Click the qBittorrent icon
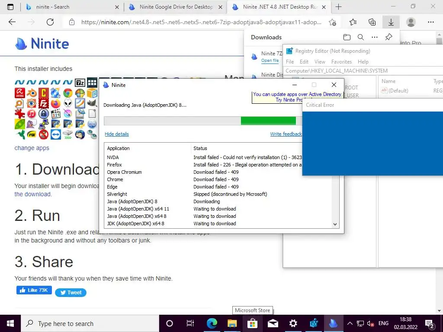 click(92, 124)
